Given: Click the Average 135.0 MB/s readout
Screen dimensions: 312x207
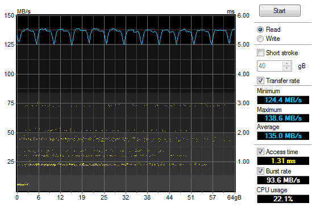Looking at the screenshot, I should pyautogui.click(x=283, y=136).
